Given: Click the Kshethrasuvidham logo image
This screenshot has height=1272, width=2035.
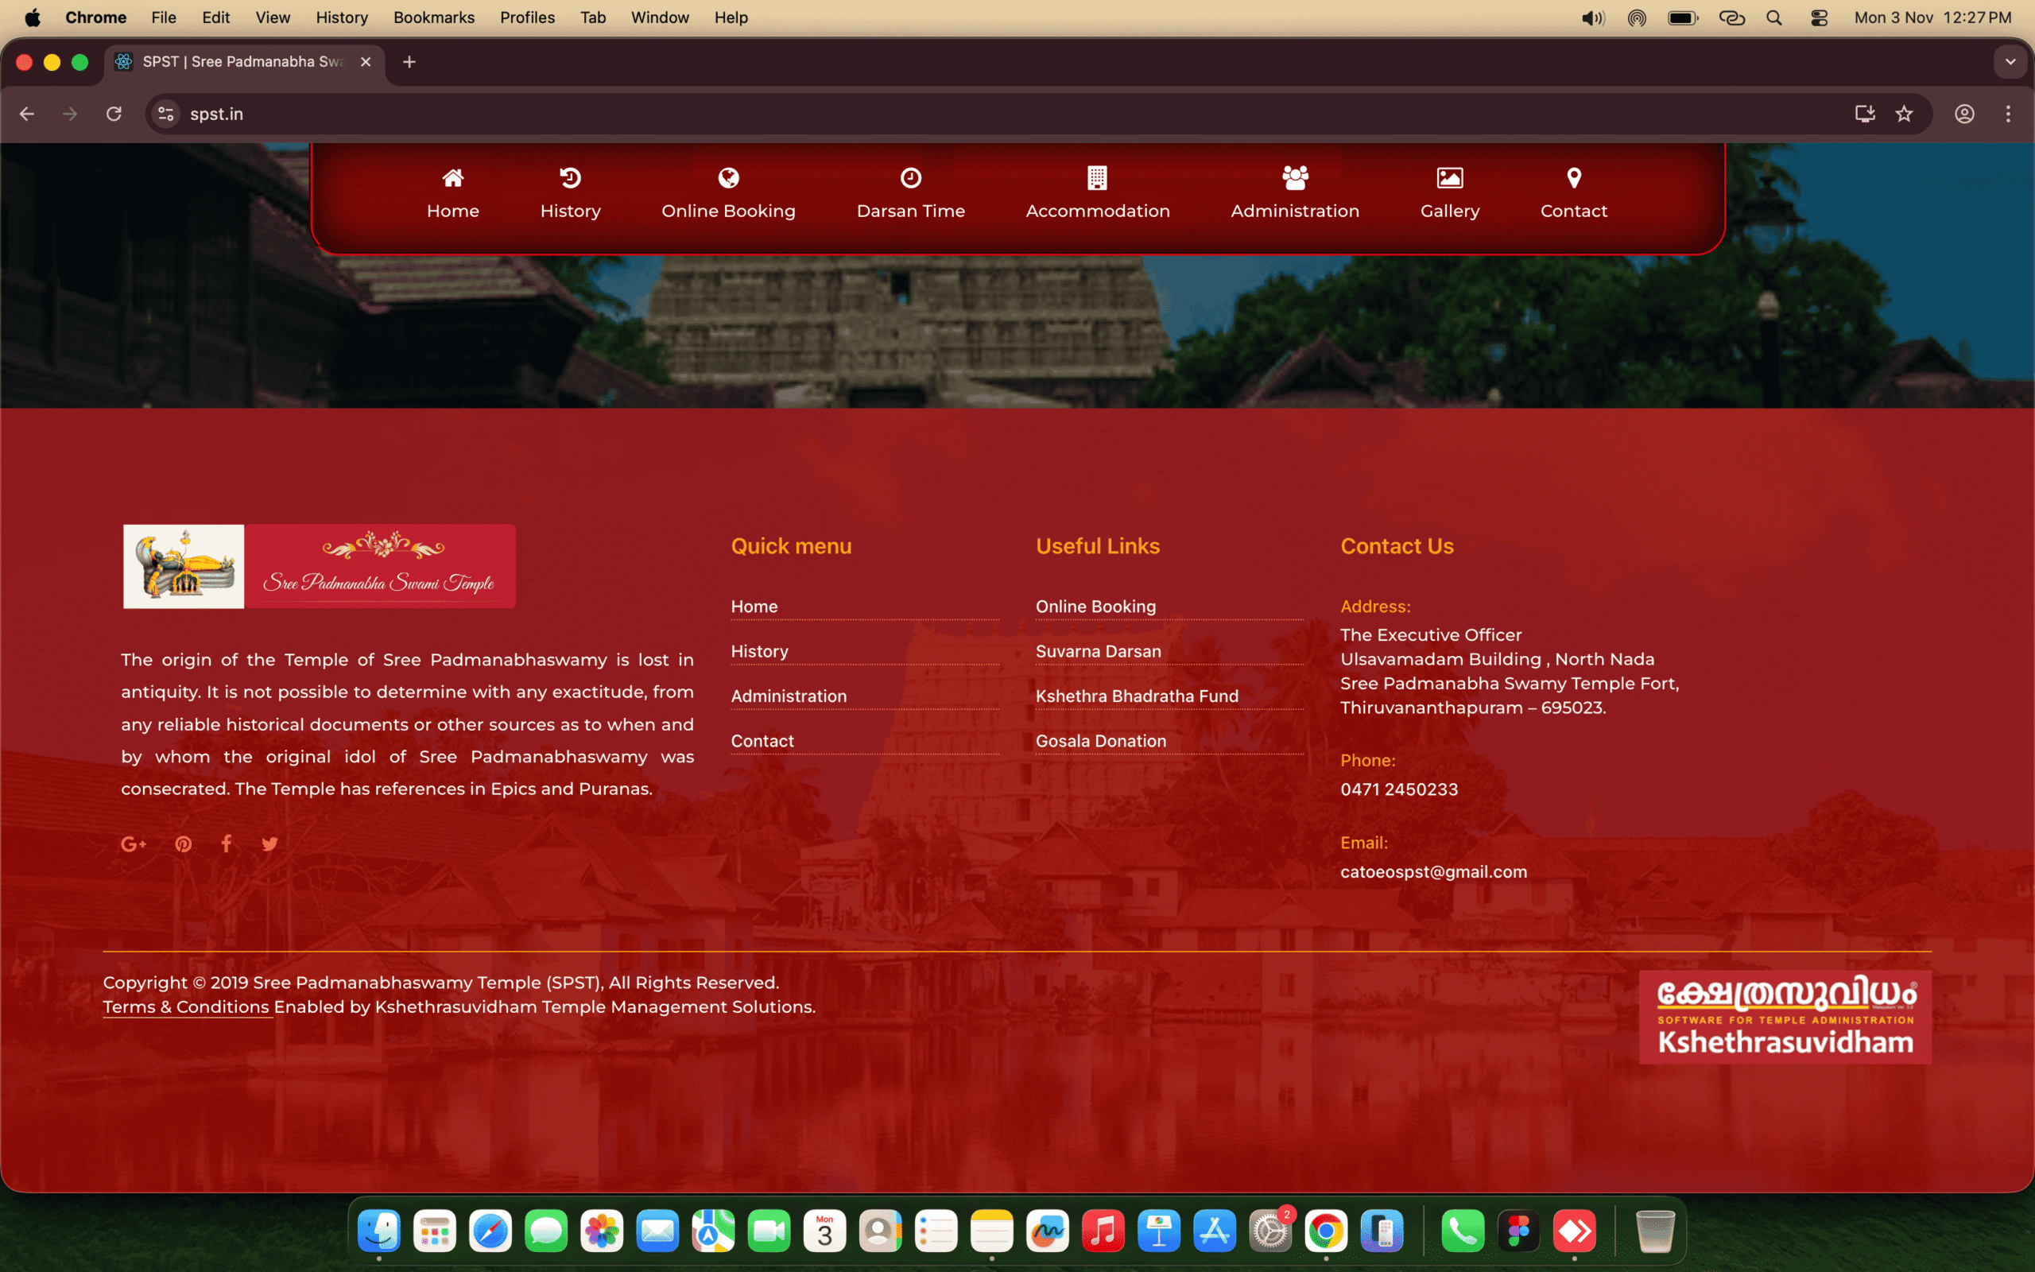Looking at the screenshot, I should pos(1785,1017).
